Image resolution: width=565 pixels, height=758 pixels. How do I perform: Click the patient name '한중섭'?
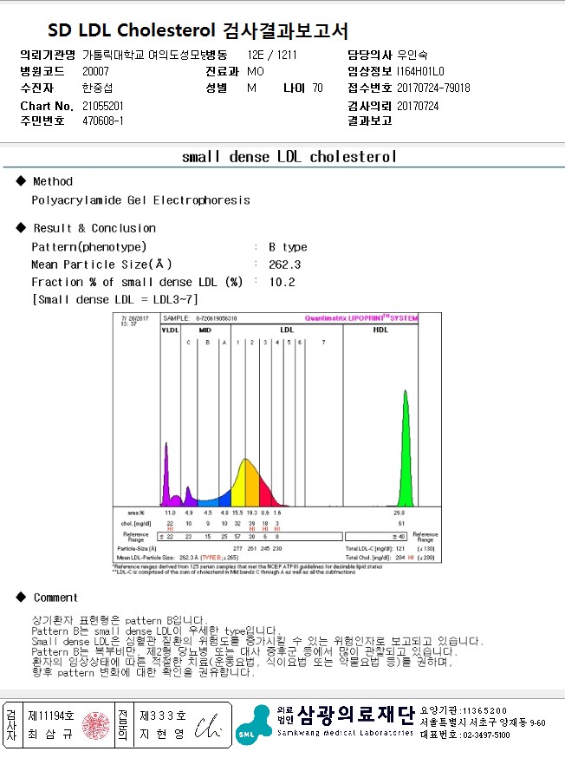point(97,88)
